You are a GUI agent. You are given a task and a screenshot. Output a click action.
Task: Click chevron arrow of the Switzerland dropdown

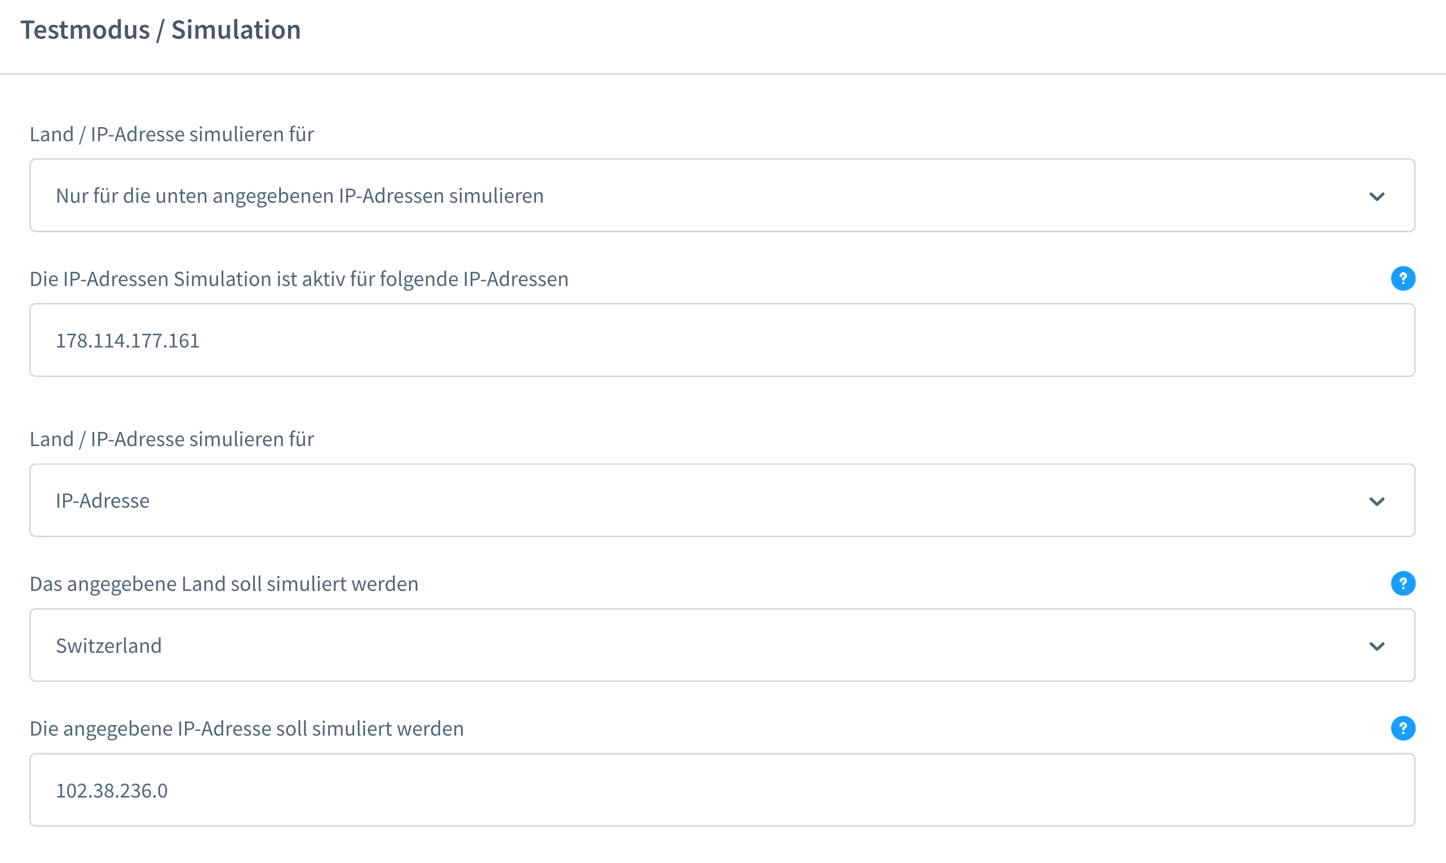coord(1376,646)
